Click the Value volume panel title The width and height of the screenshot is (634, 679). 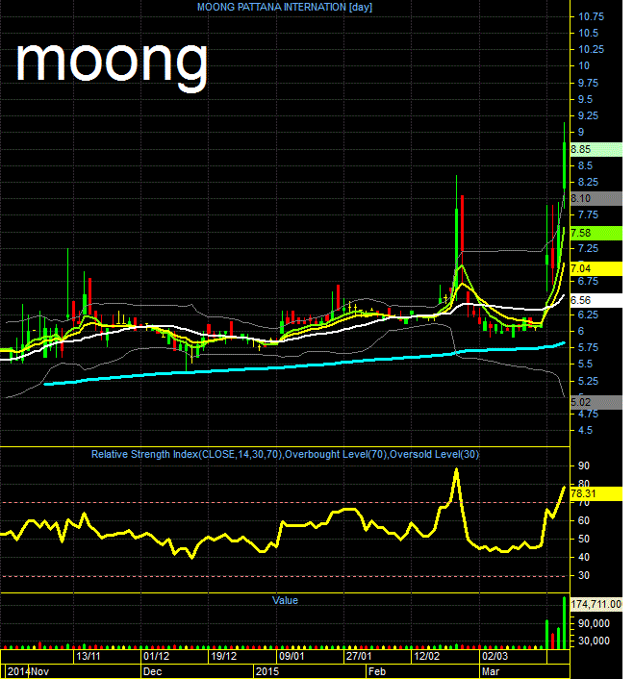[x=285, y=600]
